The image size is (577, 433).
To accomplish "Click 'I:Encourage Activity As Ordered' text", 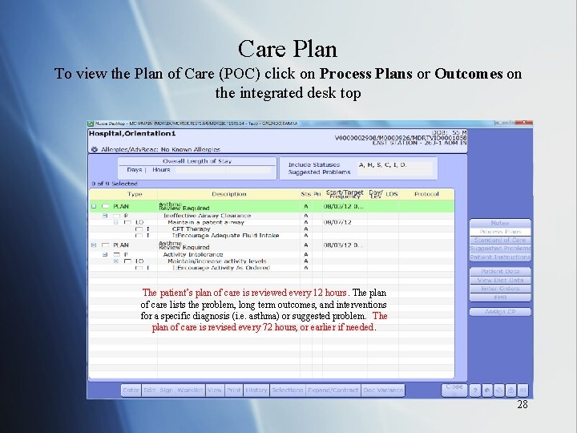I will coord(221,268).
